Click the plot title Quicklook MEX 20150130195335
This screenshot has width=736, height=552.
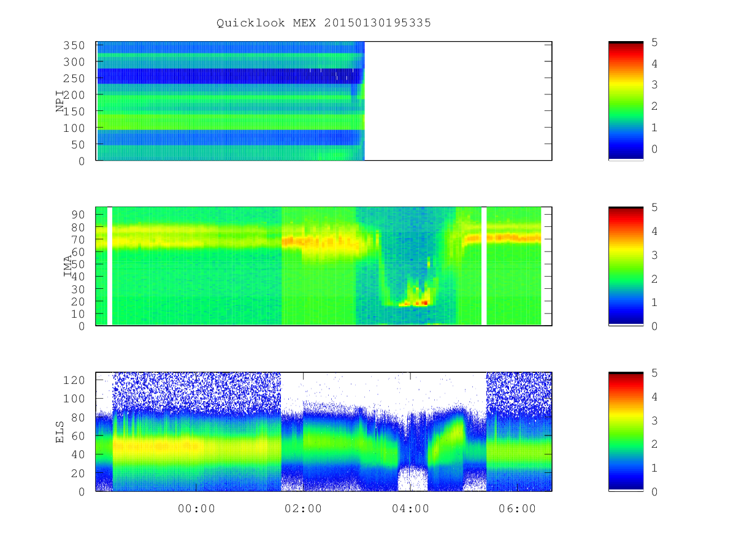point(324,23)
